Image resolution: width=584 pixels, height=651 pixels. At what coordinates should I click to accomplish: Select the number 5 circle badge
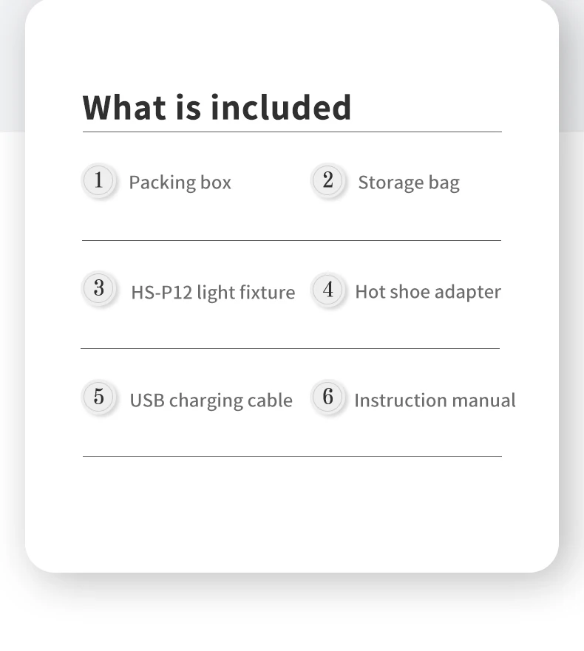[x=98, y=397]
